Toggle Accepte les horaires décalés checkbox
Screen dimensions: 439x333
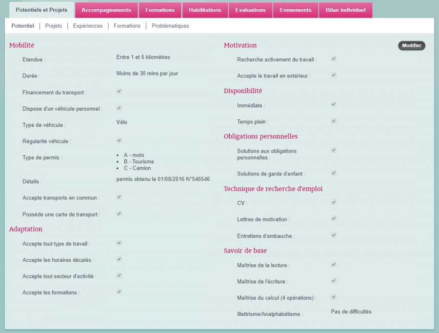coord(119,259)
